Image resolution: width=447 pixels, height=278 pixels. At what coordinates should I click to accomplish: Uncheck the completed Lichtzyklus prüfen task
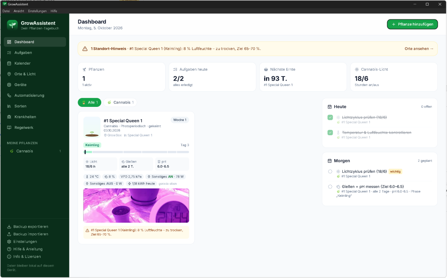click(330, 117)
